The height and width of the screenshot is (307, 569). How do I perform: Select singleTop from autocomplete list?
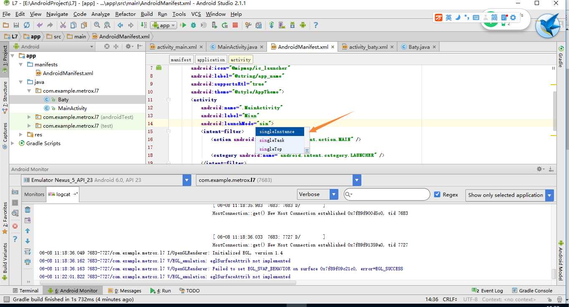click(280, 149)
